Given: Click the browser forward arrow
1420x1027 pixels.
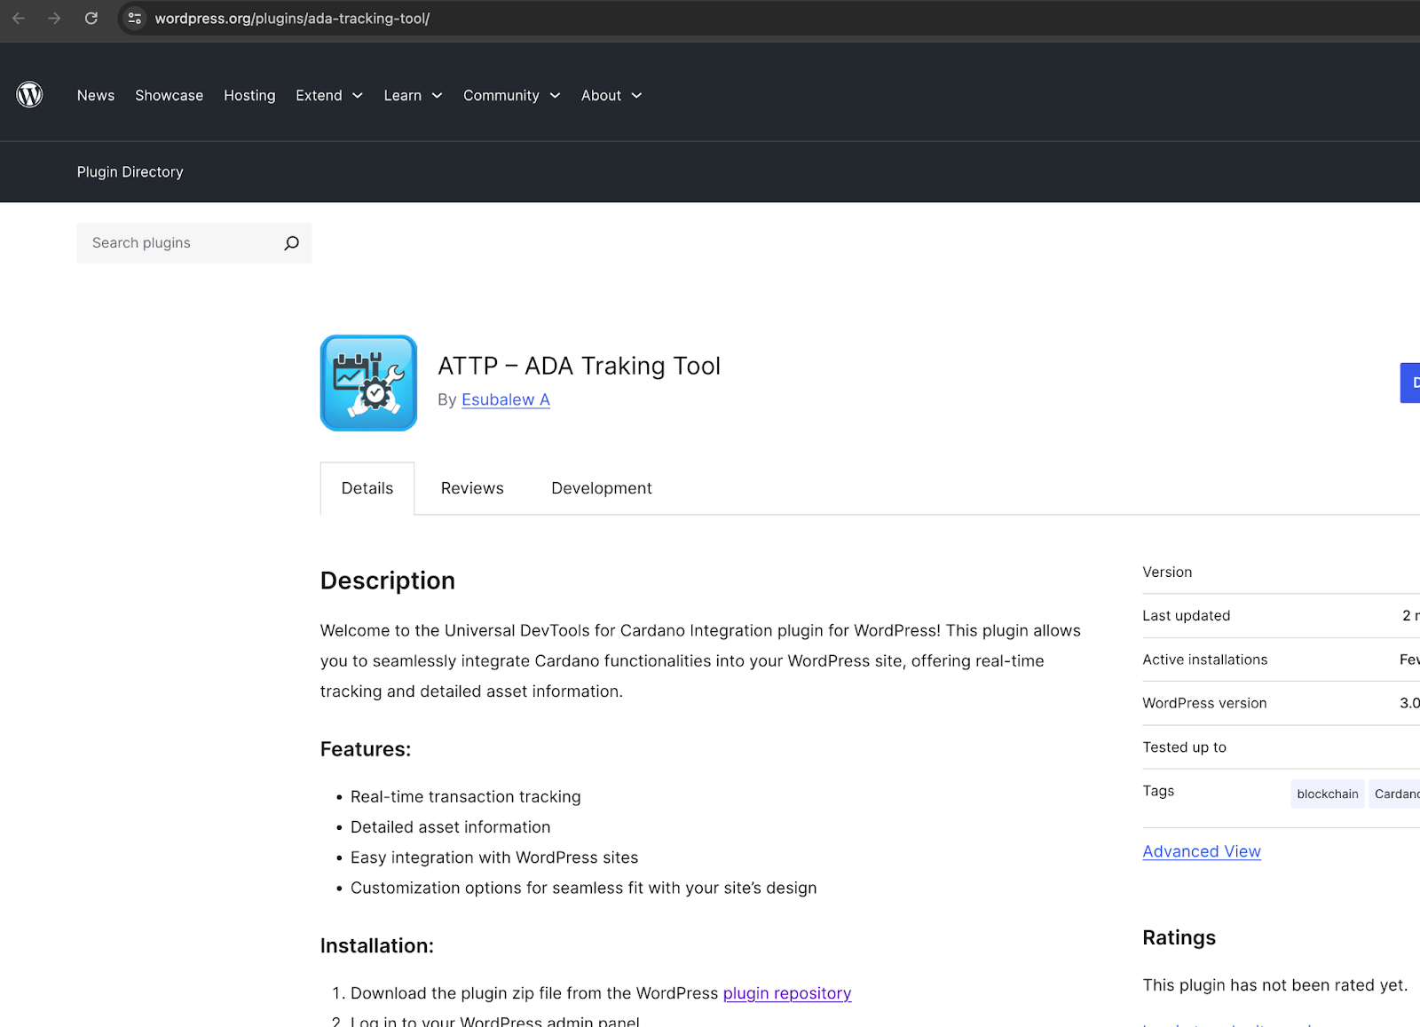Looking at the screenshot, I should (x=55, y=18).
